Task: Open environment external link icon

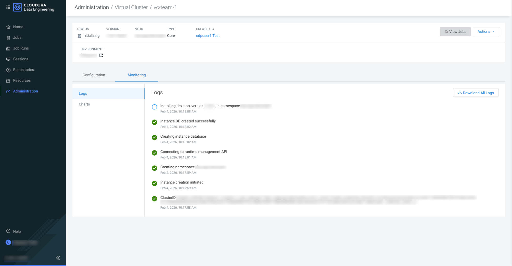Action: tap(101, 55)
